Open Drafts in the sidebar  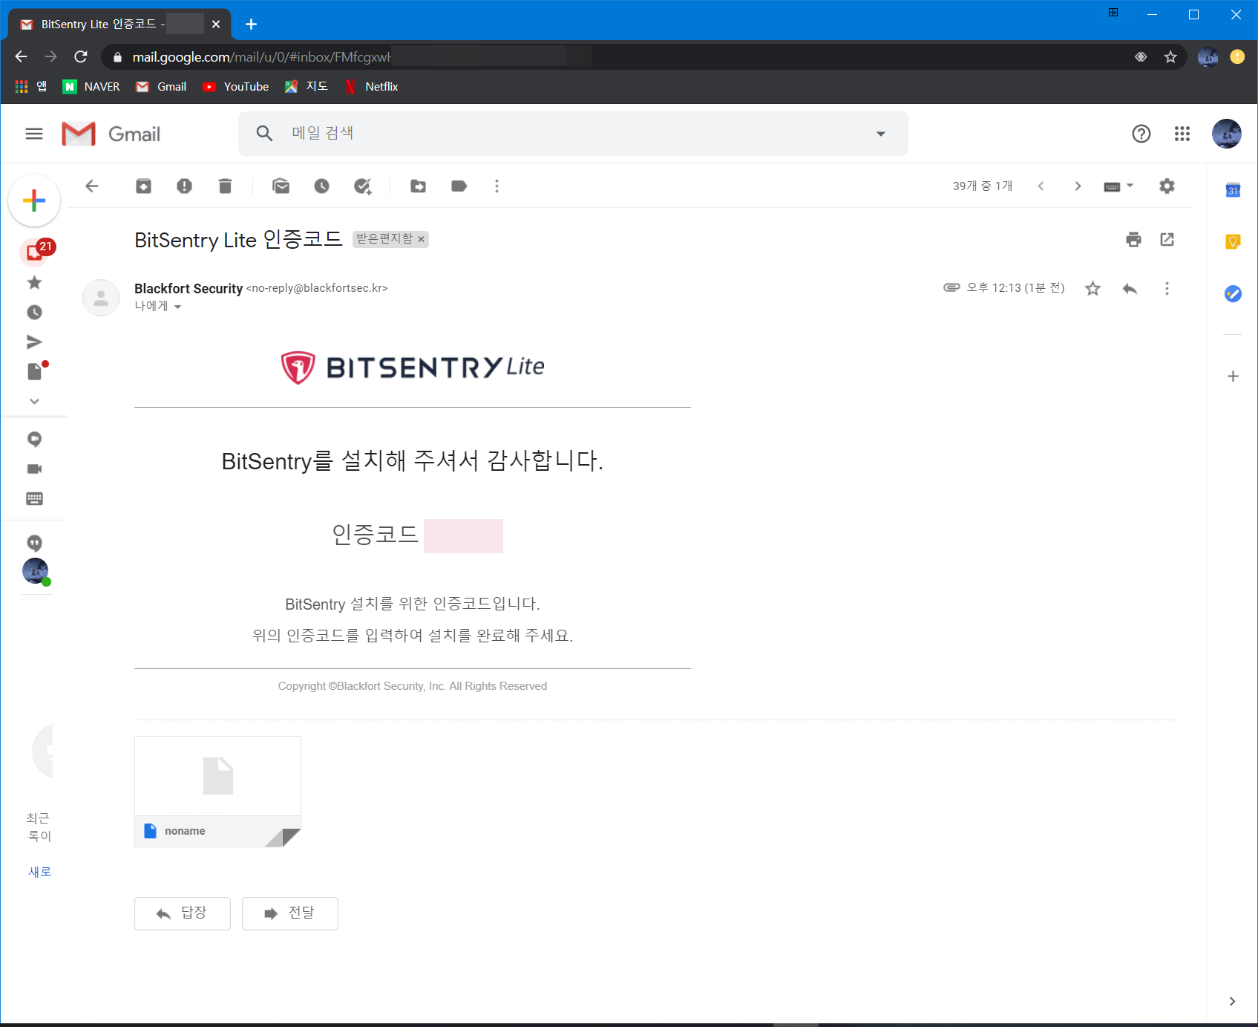(x=35, y=371)
